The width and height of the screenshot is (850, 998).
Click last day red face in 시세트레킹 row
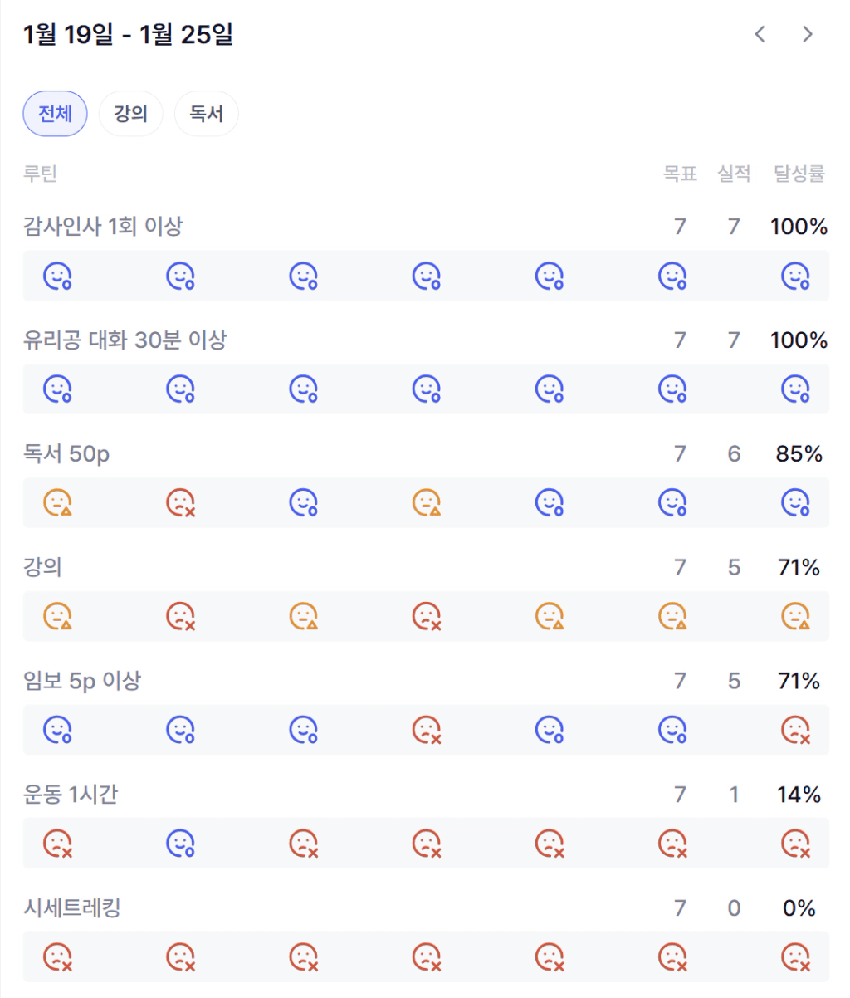pos(795,958)
